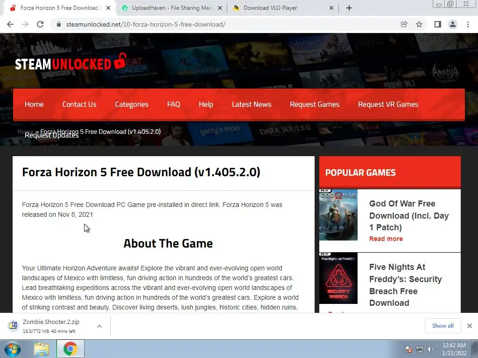This screenshot has width=478, height=358.
Task: Click the Request Updates link
Action: coord(51,136)
